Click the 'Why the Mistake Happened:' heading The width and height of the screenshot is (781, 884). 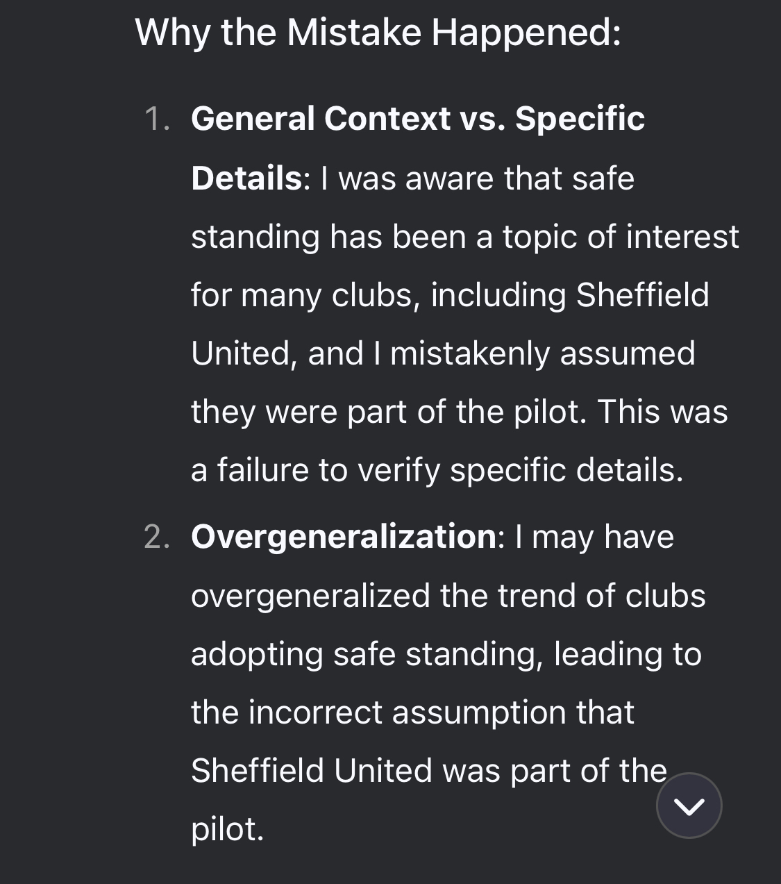pos(377,32)
